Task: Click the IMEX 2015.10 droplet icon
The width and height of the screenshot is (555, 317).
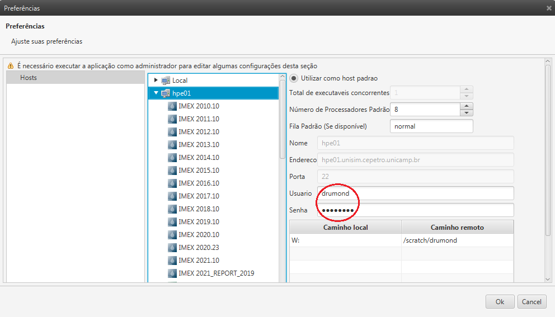Action: [172, 171]
